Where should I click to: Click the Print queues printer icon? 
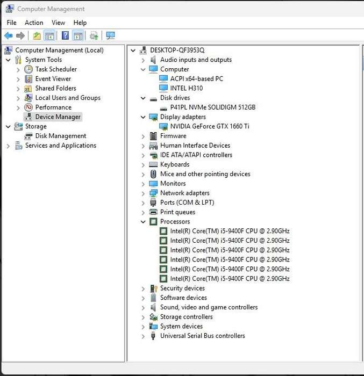tap(153, 212)
